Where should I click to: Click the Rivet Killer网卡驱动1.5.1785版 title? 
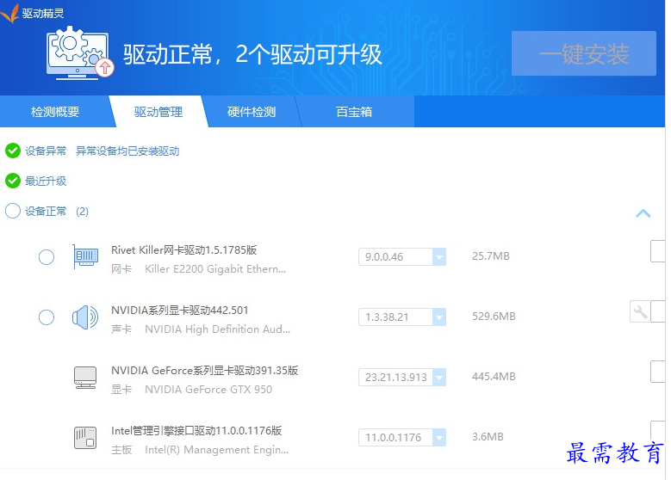click(184, 250)
